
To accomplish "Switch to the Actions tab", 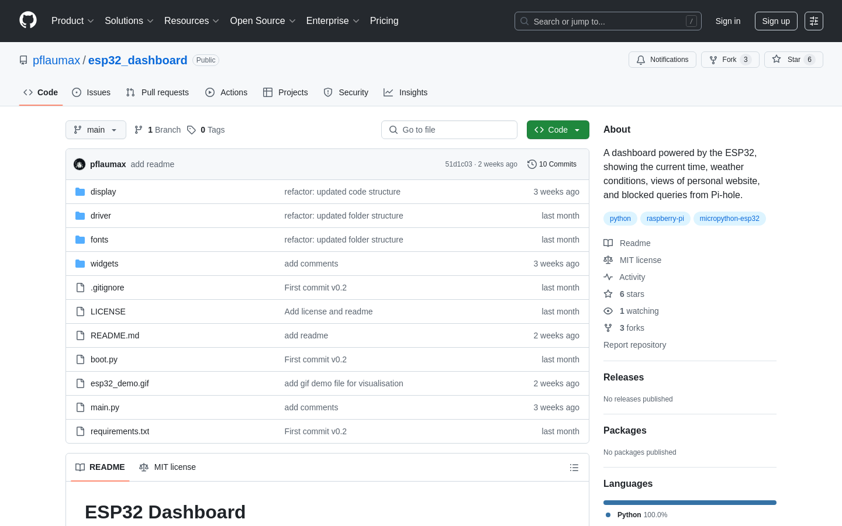I will click(226, 92).
